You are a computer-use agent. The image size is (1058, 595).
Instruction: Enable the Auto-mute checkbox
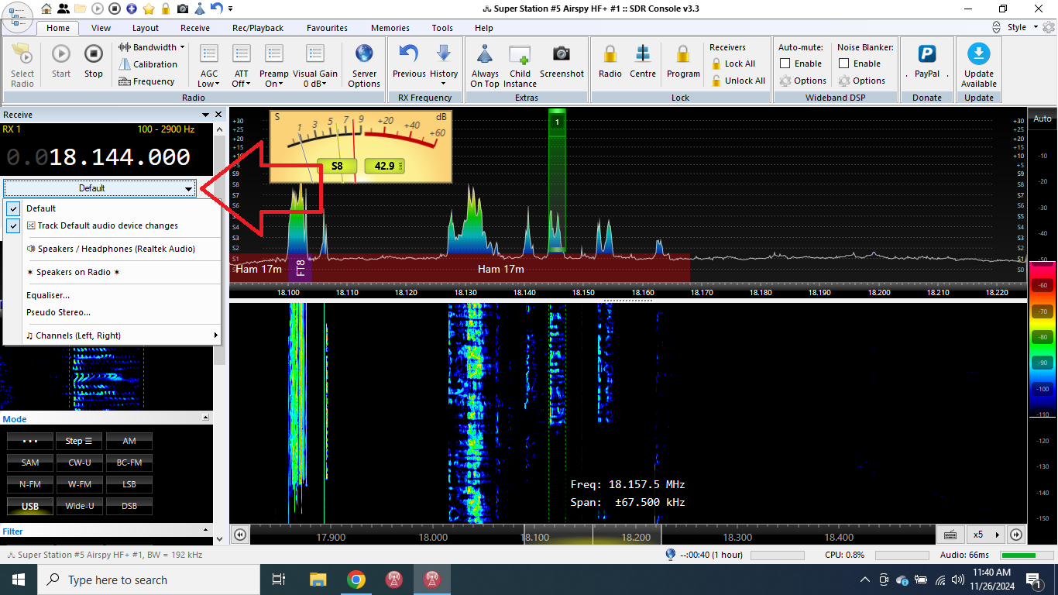pos(785,64)
